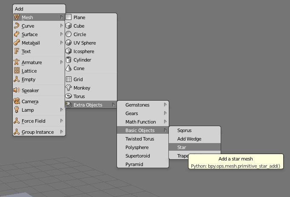Click the Surface icon

(x=17, y=34)
